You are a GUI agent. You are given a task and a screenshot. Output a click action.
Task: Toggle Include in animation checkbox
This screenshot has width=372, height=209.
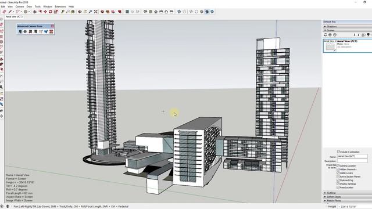click(338, 152)
